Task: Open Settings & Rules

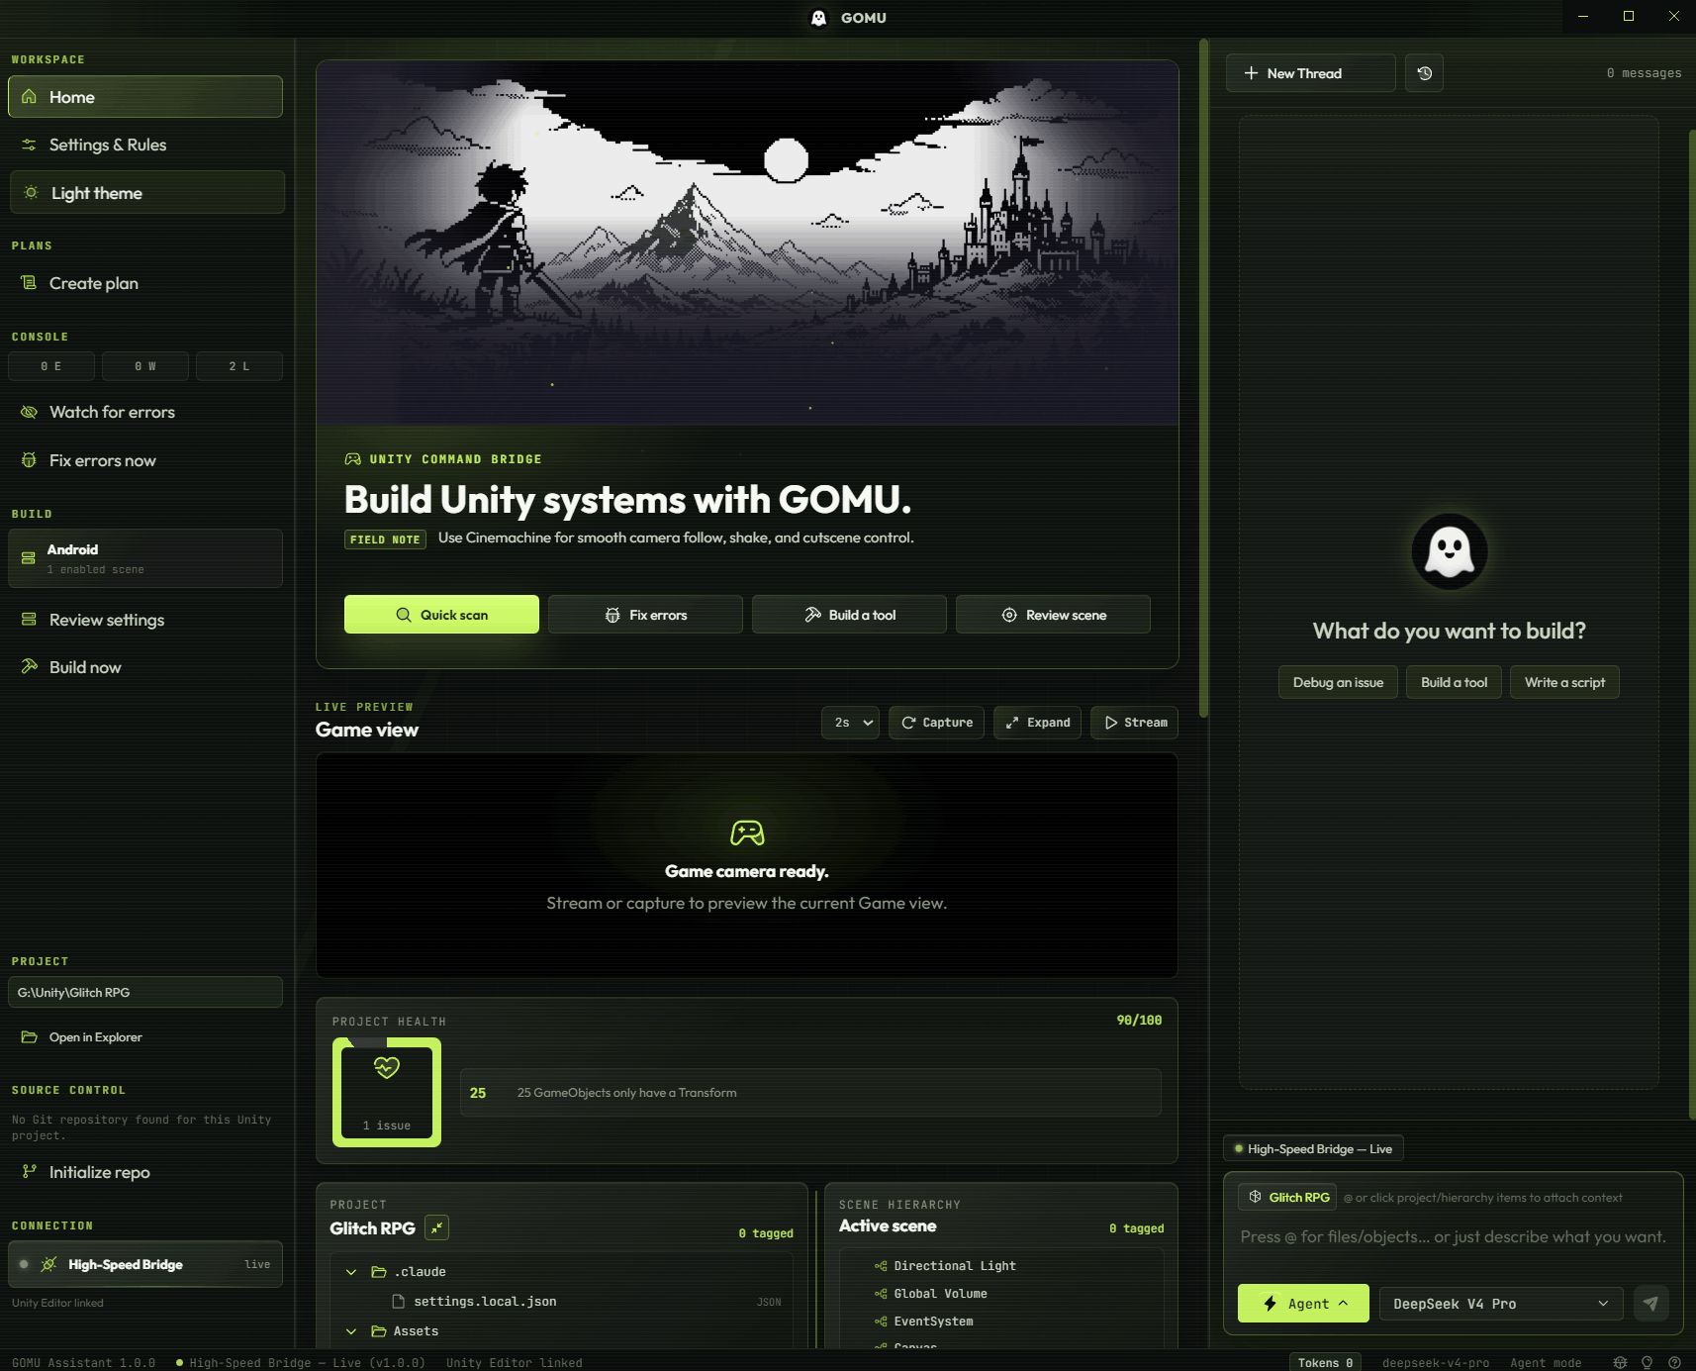Action: pos(145,145)
